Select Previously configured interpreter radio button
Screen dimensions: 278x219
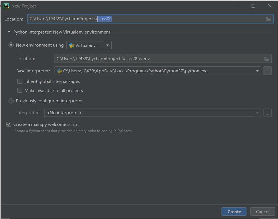pyautogui.click(x=11, y=101)
